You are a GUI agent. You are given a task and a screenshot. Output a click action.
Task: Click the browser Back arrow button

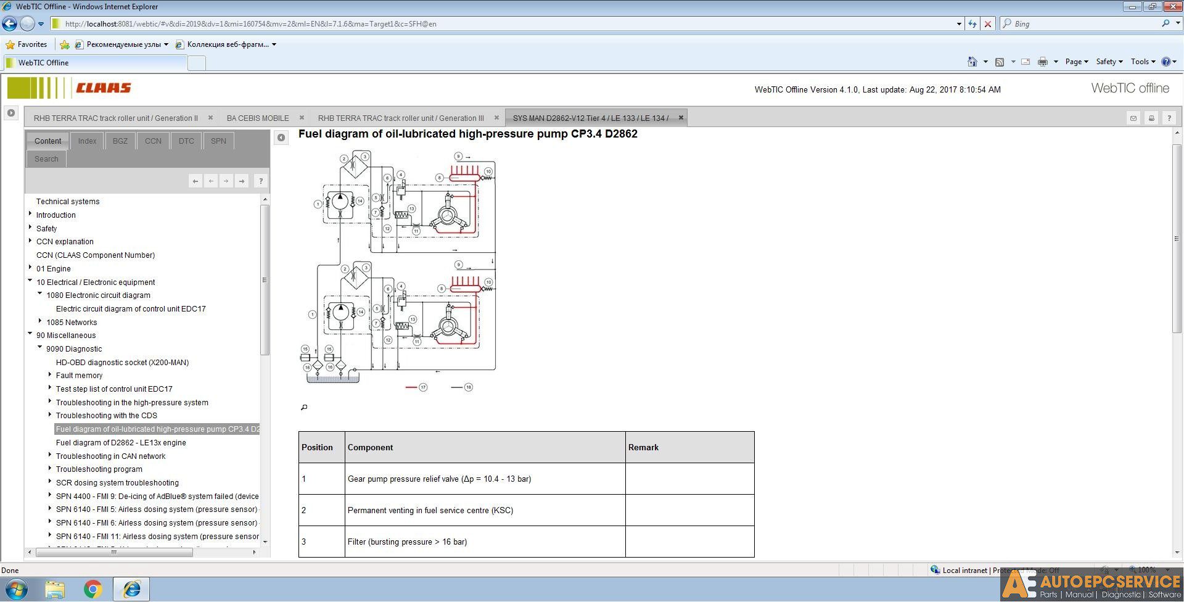click(10, 24)
